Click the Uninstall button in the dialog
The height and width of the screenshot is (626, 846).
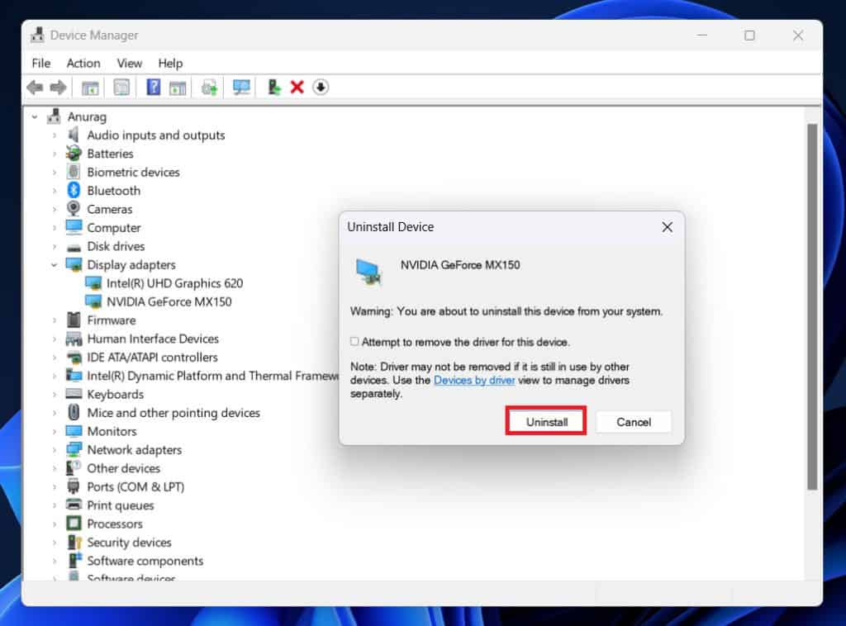pyautogui.click(x=545, y=421)
